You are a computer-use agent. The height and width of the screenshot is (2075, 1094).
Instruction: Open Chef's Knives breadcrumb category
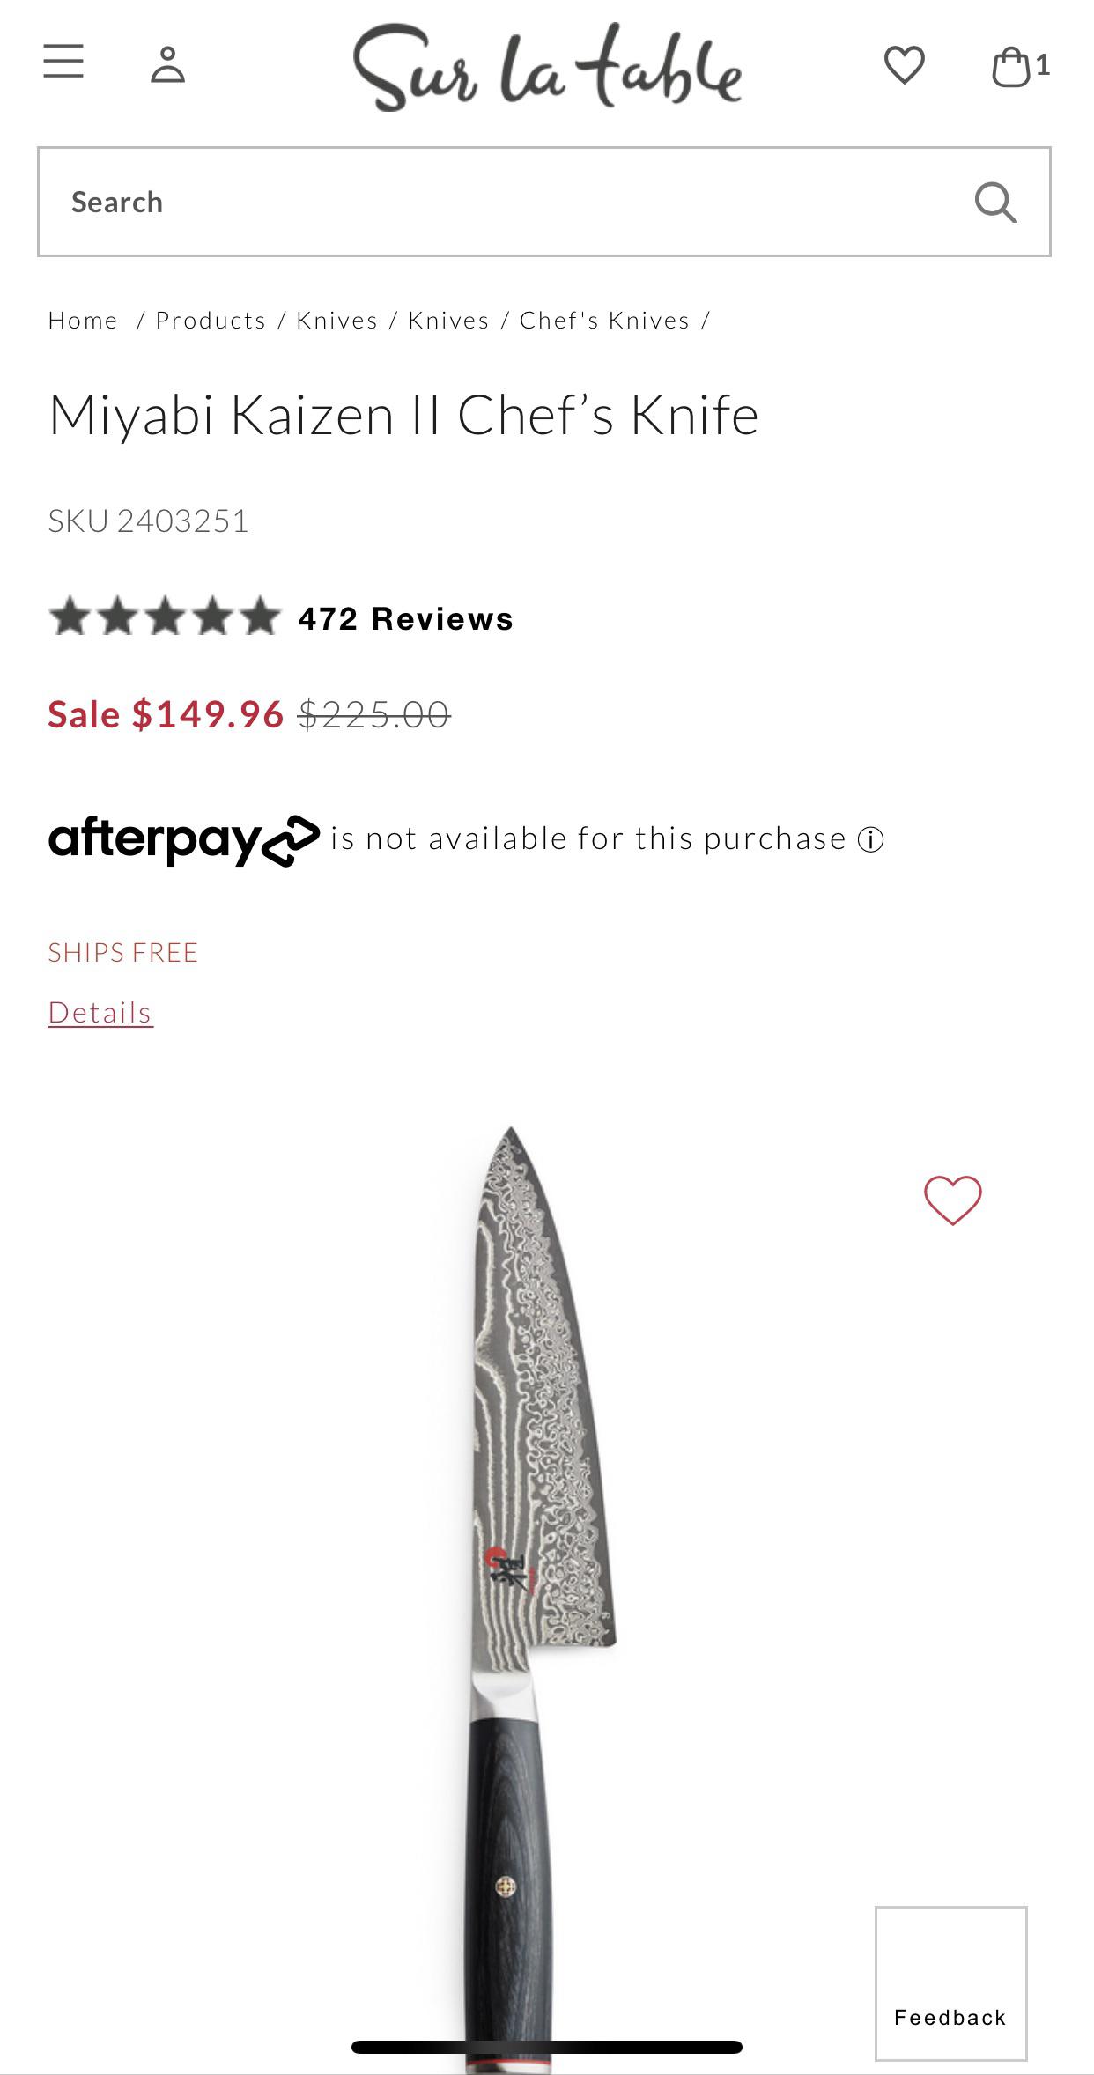604,321
